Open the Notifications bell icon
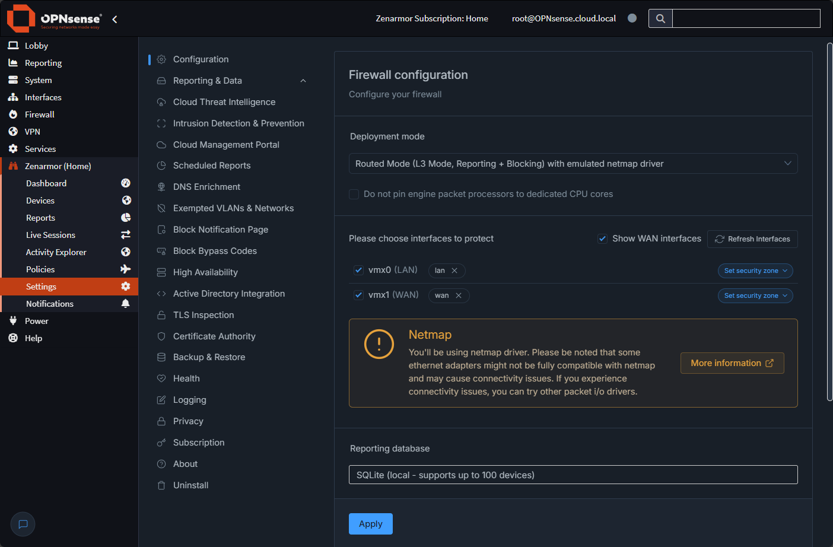Viewport: 833px width, 547px height. click(125, 303)
